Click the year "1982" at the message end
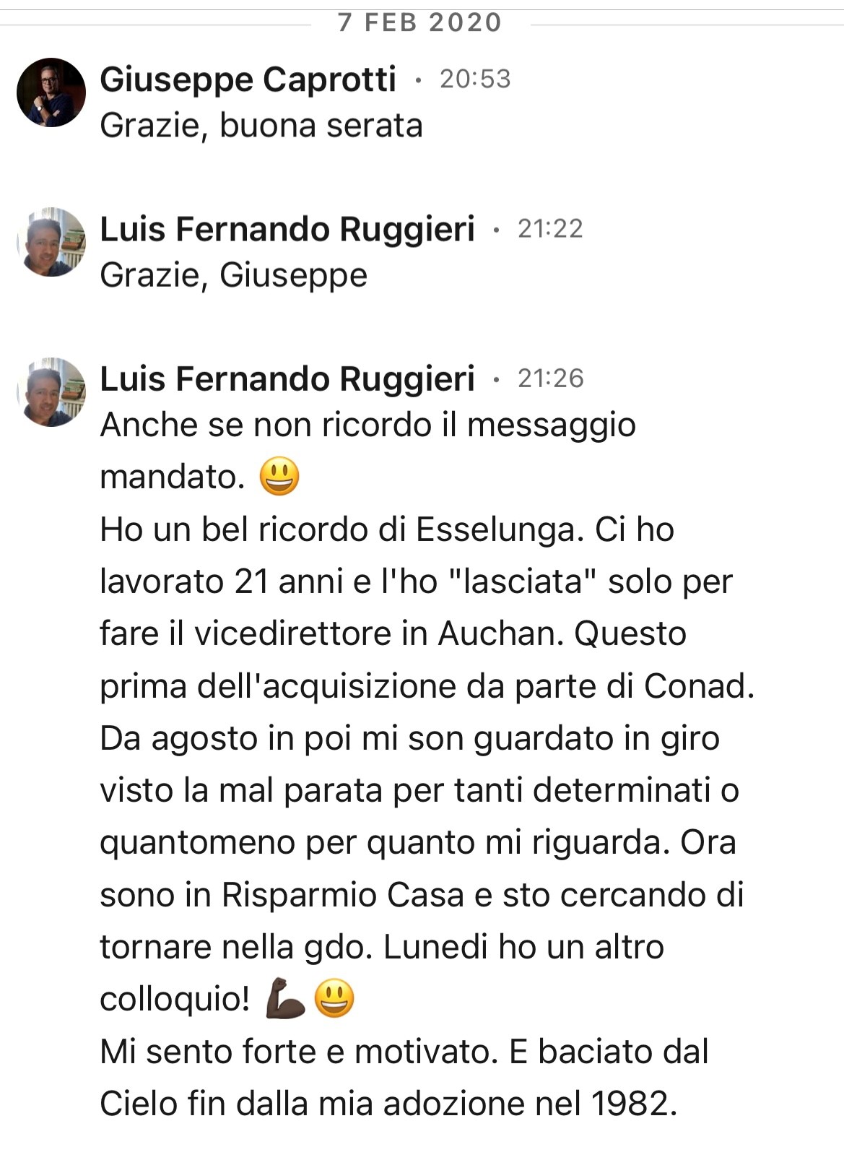Viewport: 844px width, 1160px height. click(634, 1104)
